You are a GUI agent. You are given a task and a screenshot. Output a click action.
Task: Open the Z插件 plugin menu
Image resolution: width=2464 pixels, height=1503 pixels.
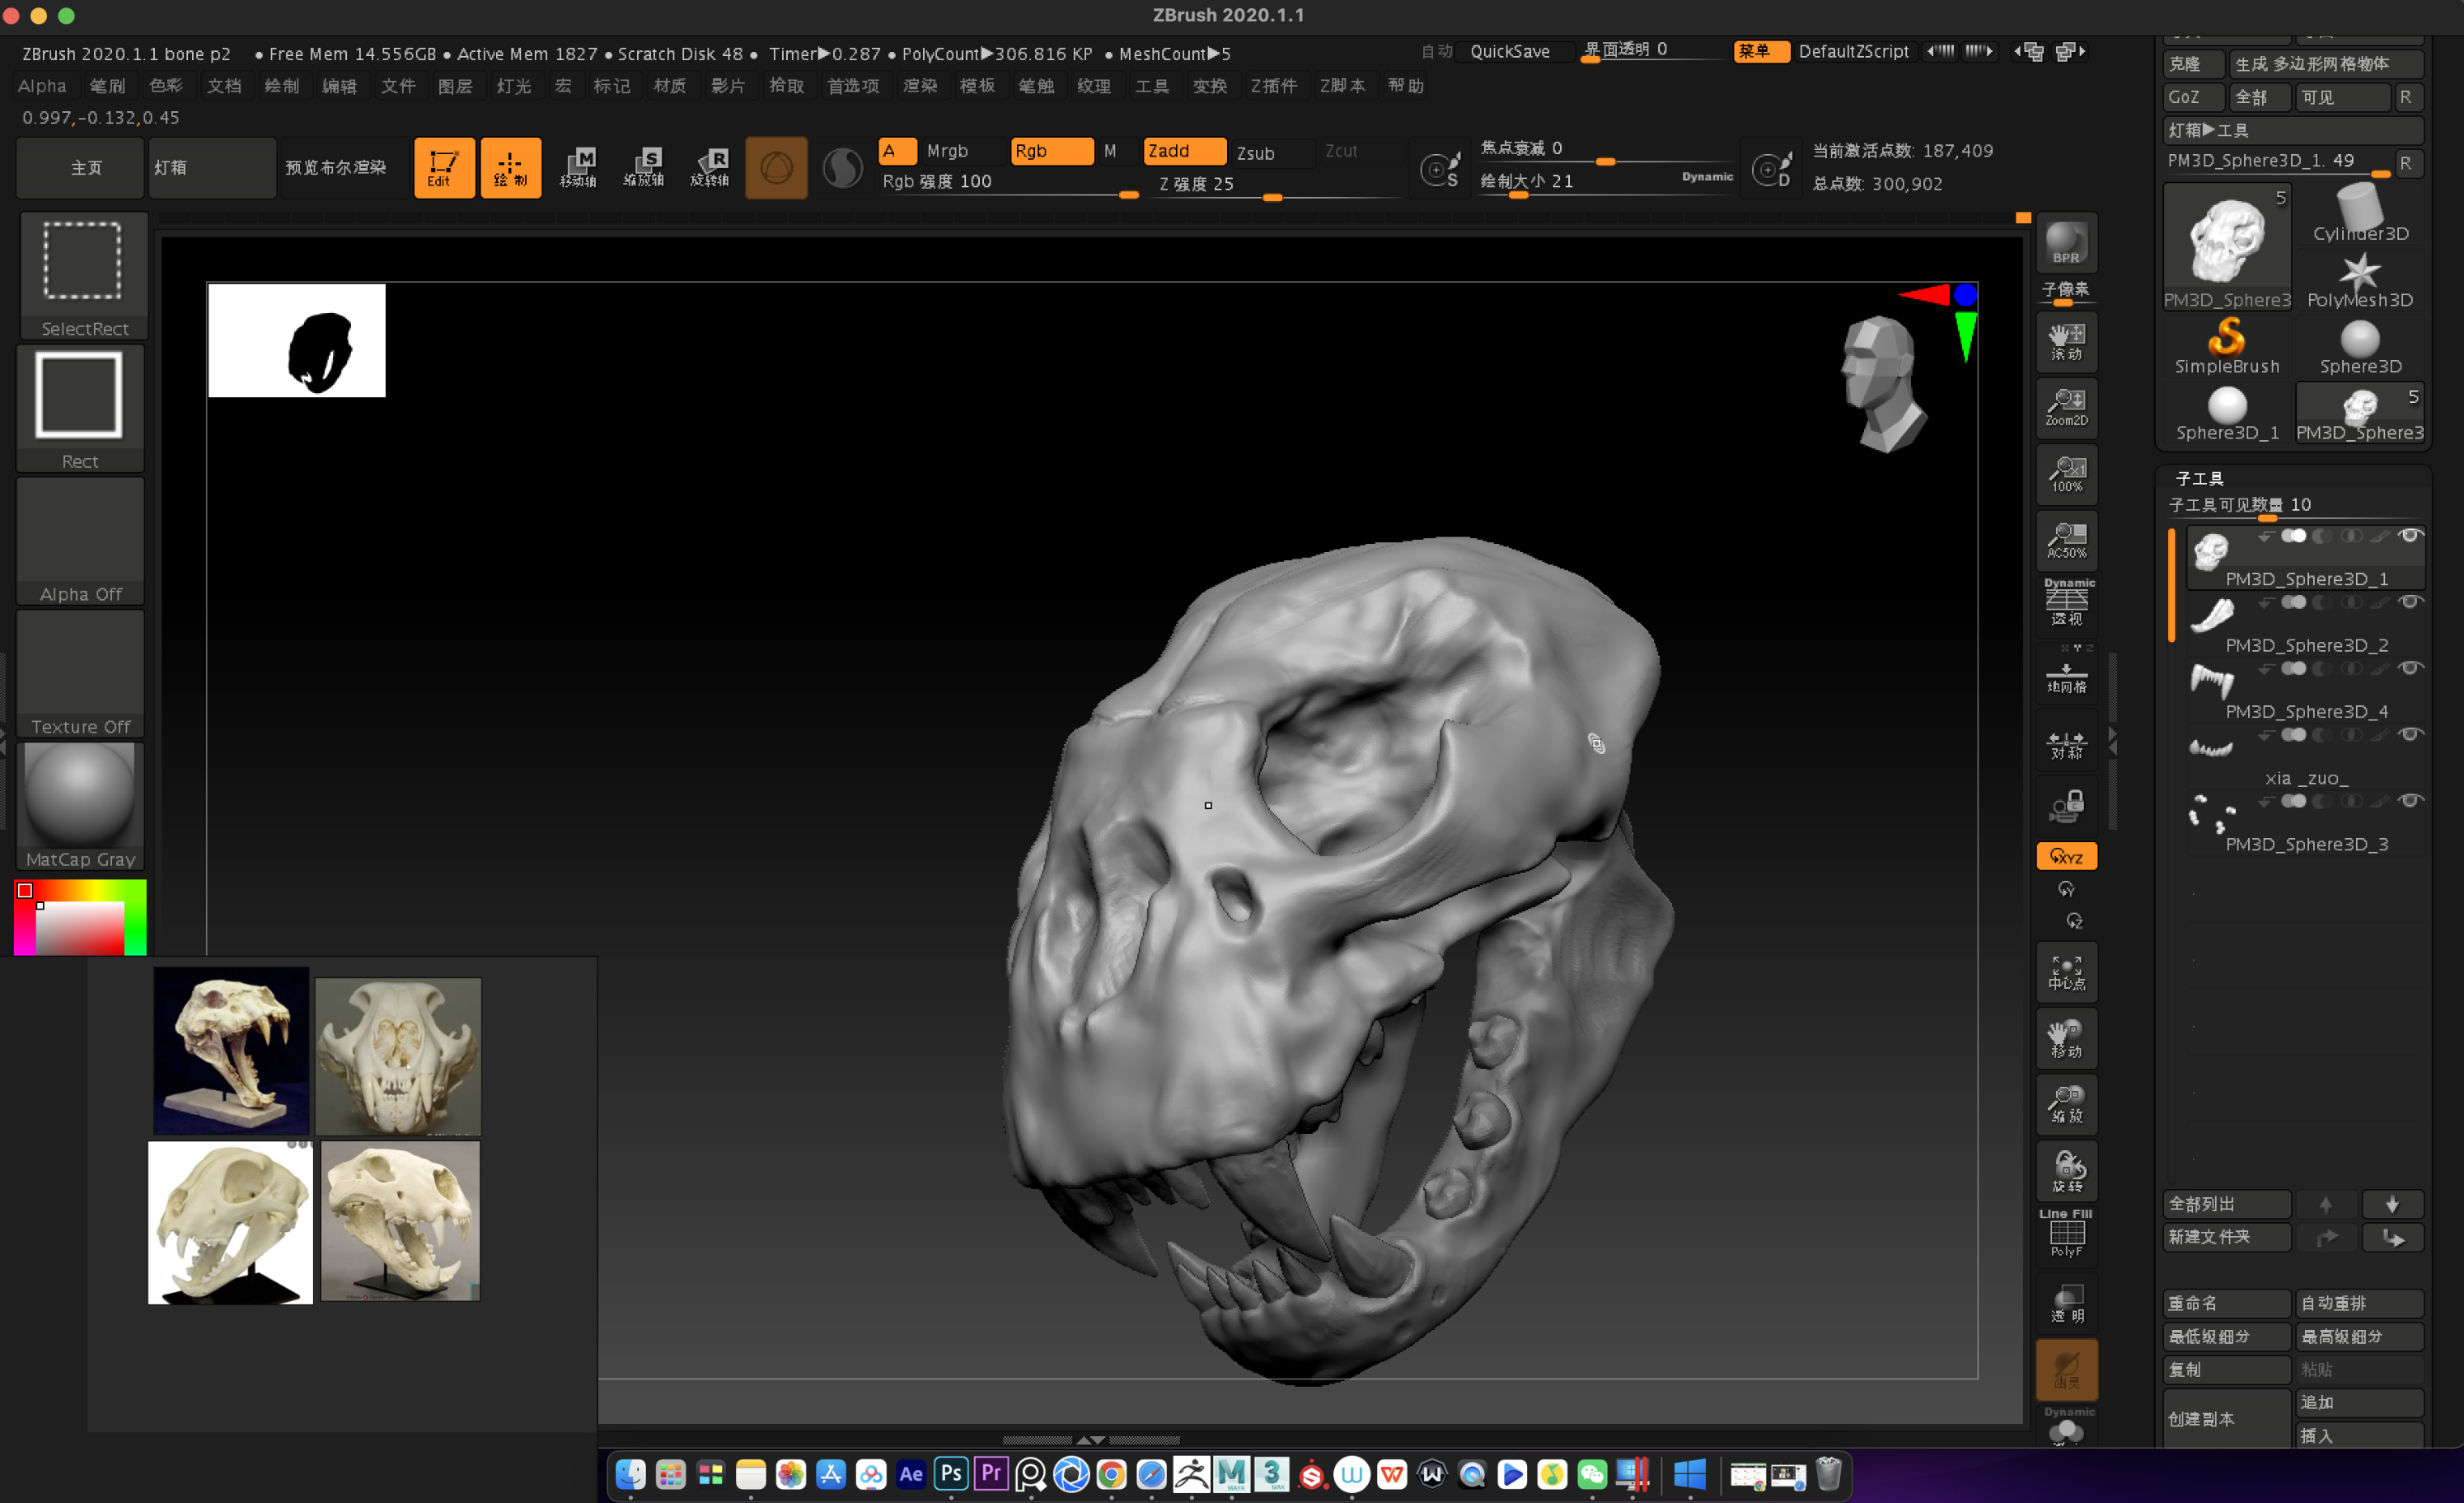click(1272, 86)
